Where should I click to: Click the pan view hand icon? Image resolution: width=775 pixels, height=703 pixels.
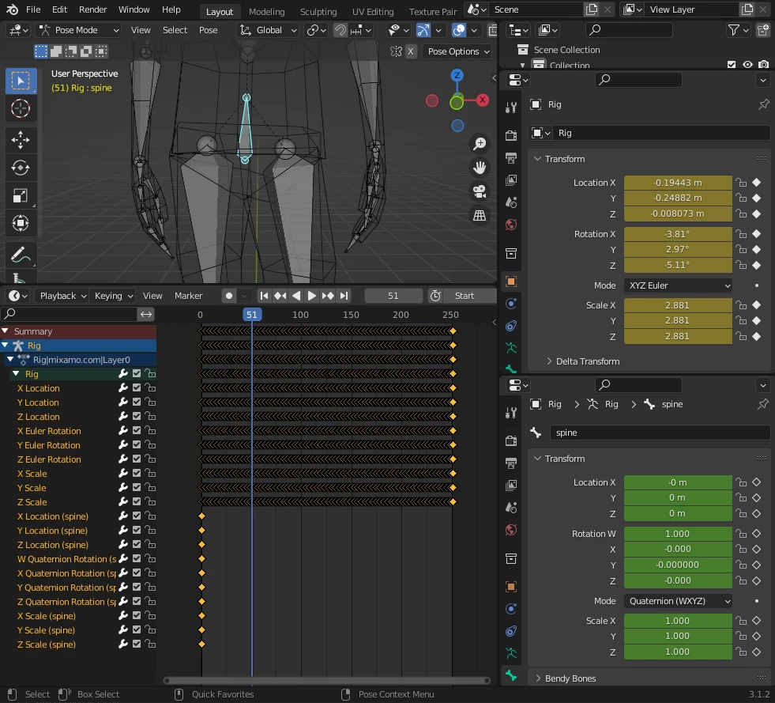(480, 168)
